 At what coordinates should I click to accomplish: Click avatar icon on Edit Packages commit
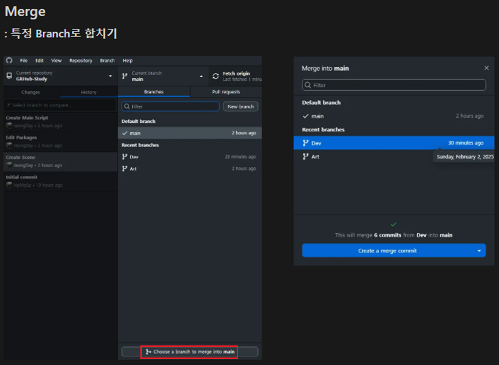(9, 145)
